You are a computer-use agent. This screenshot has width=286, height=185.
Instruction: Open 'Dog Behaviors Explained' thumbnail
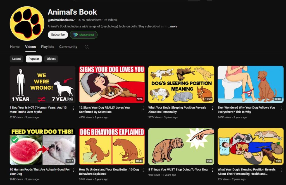112,146
